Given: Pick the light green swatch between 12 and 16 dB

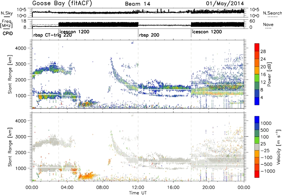Looking at the screenshot, I should [257, 78].
